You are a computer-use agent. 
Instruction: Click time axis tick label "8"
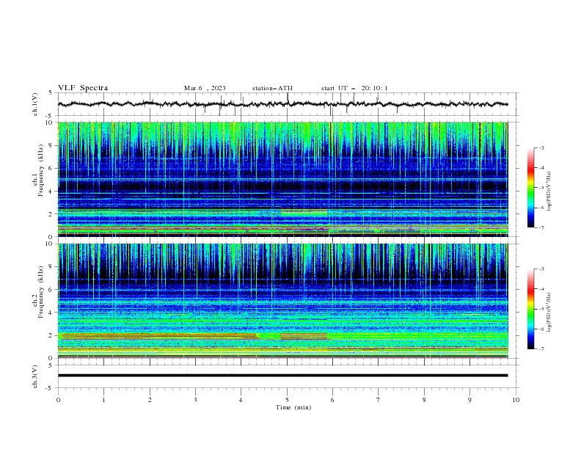[424, 400]
